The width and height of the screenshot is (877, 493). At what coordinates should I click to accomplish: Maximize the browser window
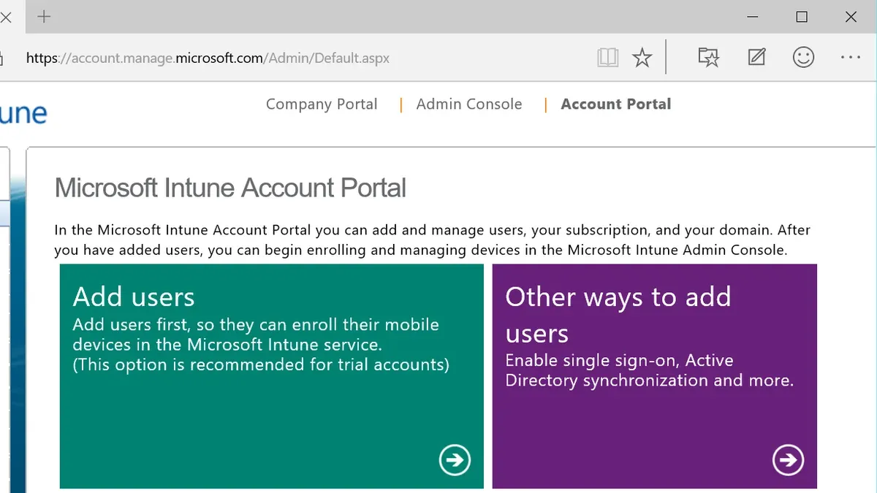tap(802, 17)
